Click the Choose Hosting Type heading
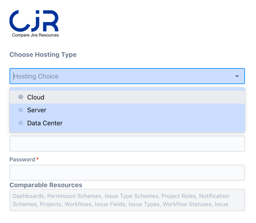256x223 pixels. 43,55
